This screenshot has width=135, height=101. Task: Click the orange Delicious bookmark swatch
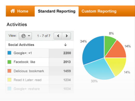(x=9, y=71)
